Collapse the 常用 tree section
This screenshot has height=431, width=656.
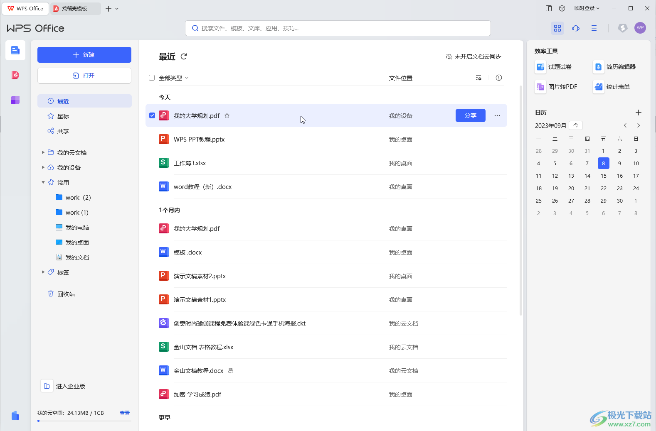pos(43,182)
